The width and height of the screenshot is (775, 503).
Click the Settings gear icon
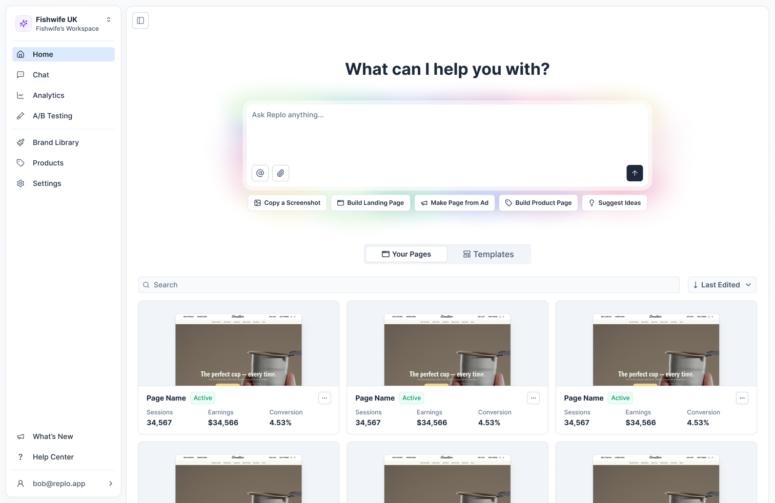(21, 183)
